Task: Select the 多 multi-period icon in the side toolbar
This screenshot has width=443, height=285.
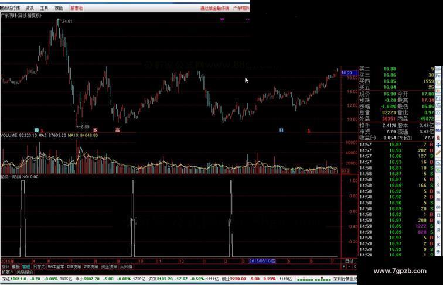Action: [438, 245]
